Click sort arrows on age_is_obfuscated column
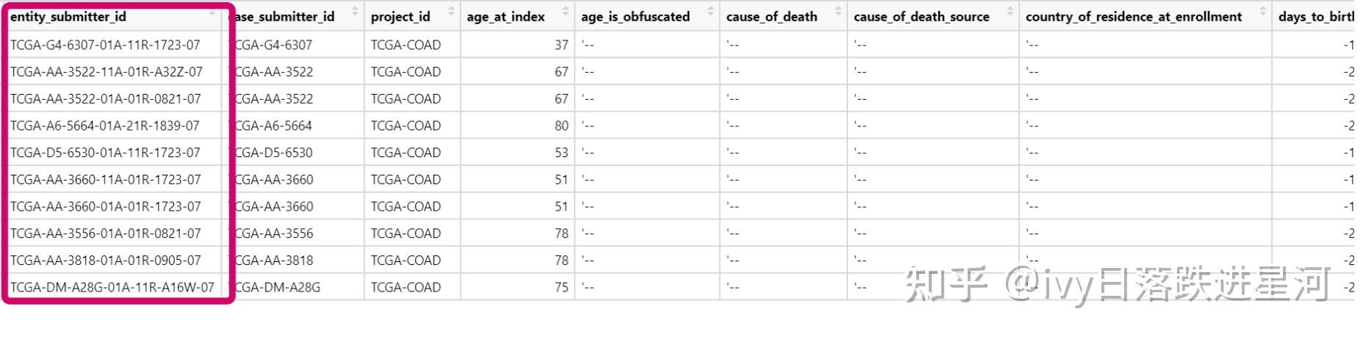Screen dimensions: 1366x345 [711, 11]
